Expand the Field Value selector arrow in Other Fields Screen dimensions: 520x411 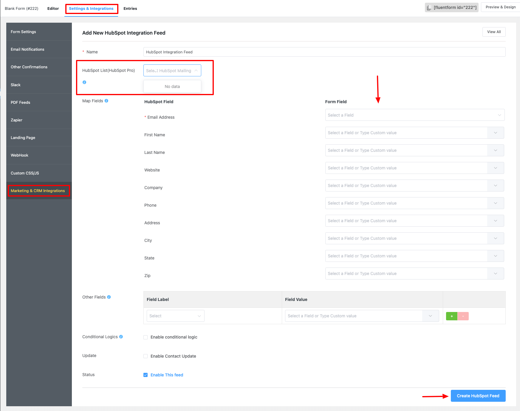(431, 316)
